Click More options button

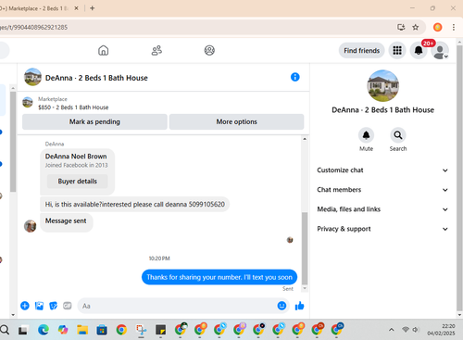tap(236, 121)
